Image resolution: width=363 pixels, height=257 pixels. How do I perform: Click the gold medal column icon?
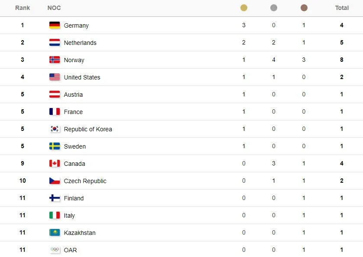243,8
